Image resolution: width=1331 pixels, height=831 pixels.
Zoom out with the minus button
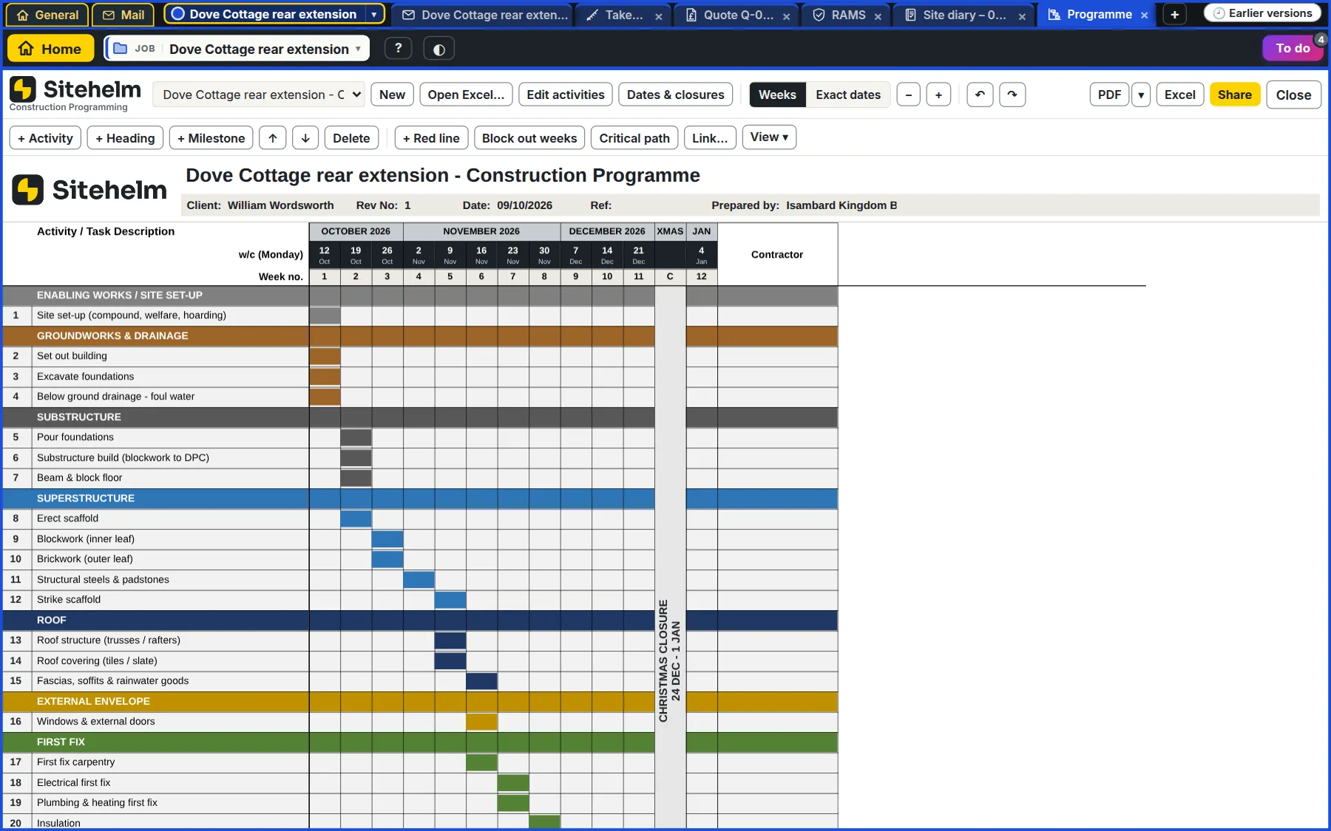tap(909, 95)
